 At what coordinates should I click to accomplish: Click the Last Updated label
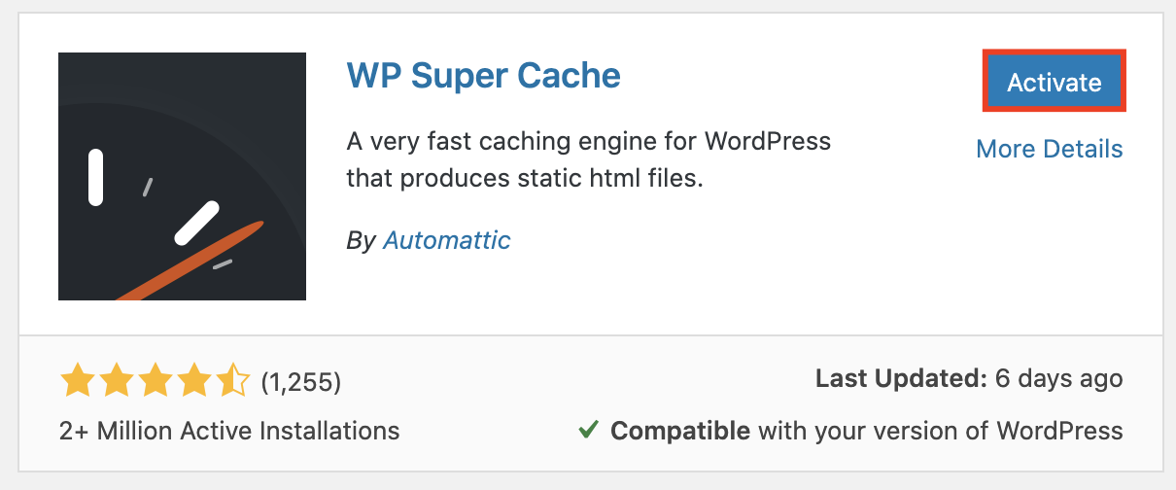pyautogui.click(x=896, y=379)
